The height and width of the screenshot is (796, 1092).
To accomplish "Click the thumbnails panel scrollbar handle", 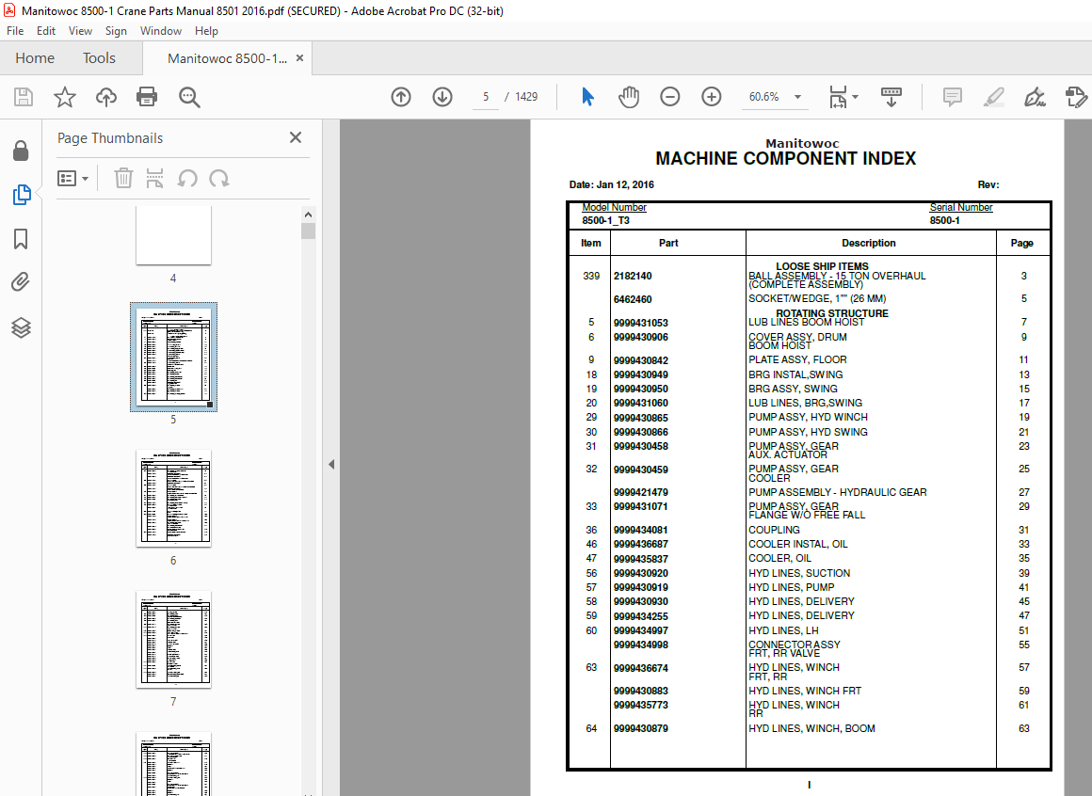I will (309, 231).
